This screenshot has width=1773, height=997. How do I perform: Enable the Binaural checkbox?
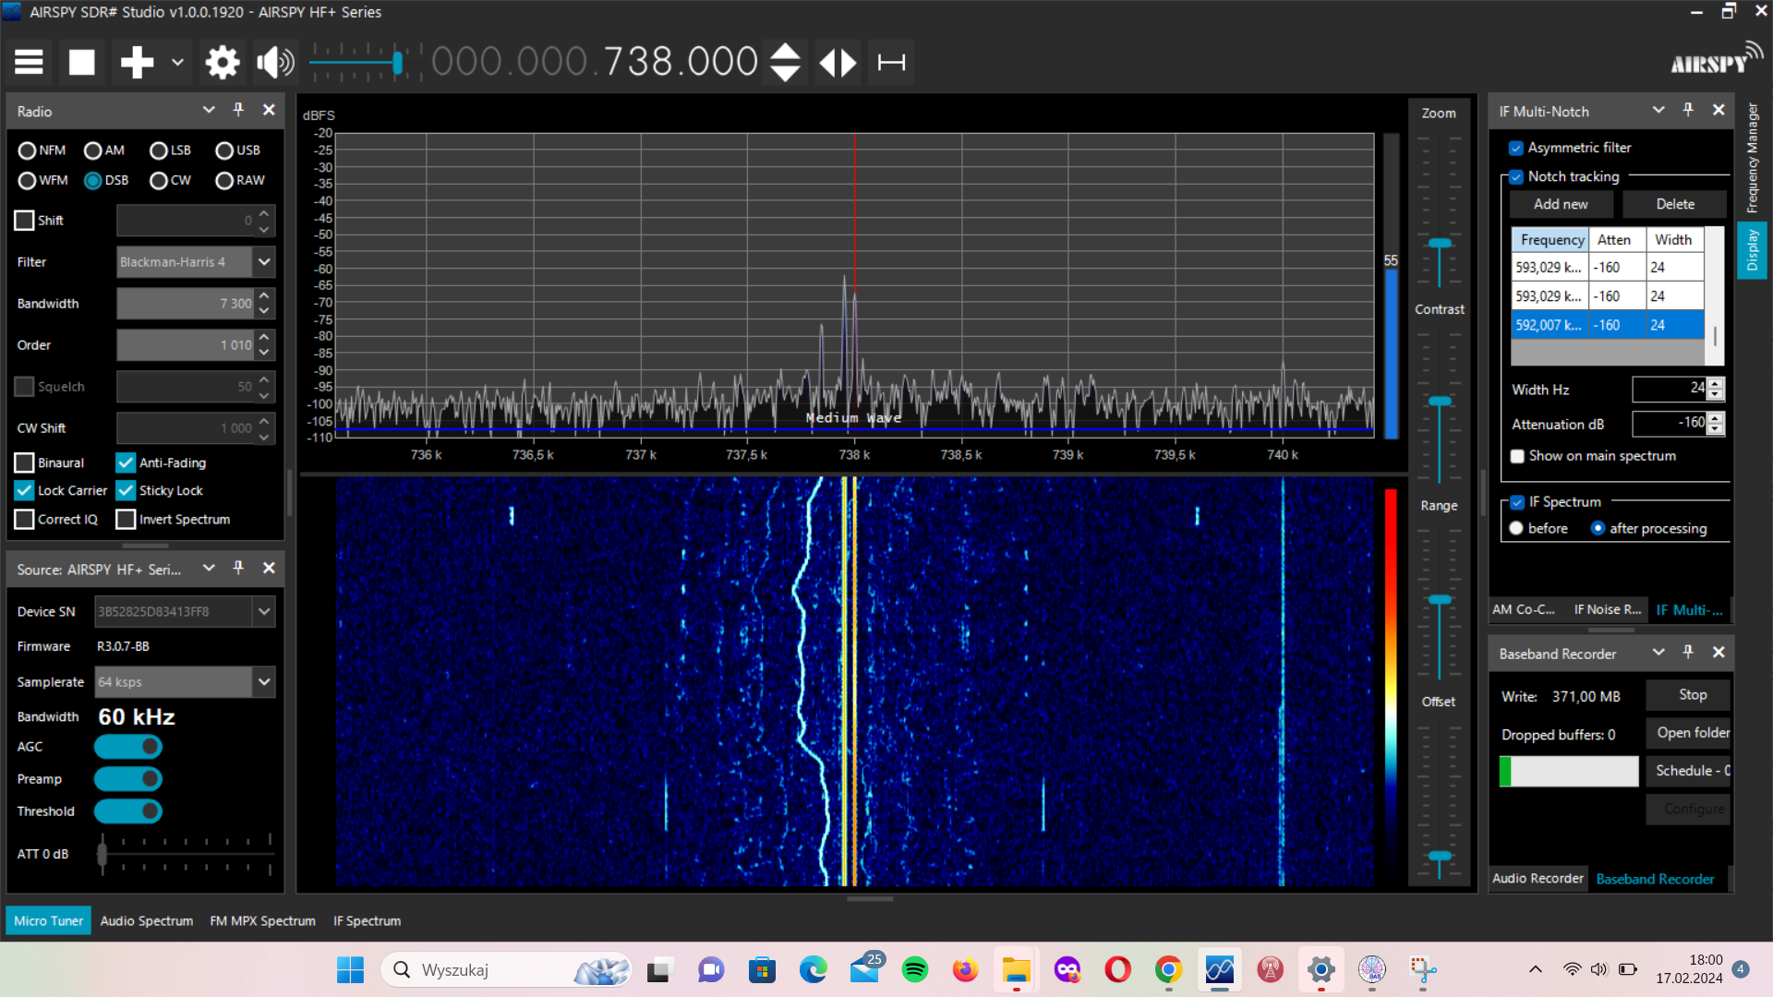[25, 462]
